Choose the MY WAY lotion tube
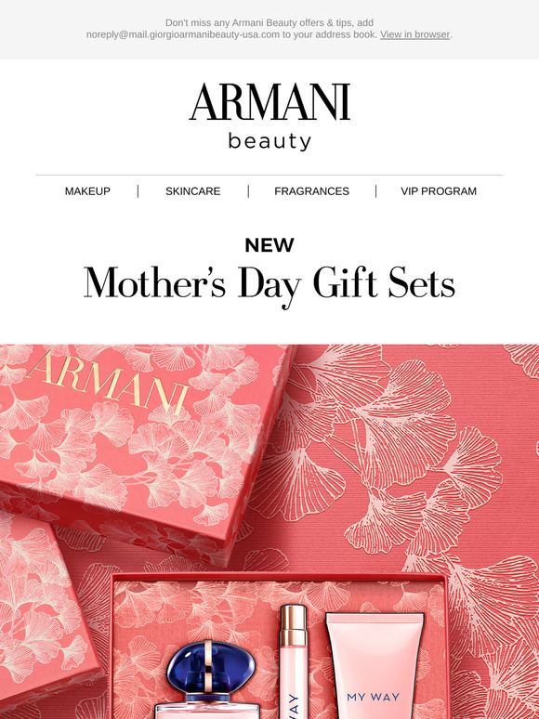Image resolution: width=539 pixels, height=719 pixels. point(375,666)
